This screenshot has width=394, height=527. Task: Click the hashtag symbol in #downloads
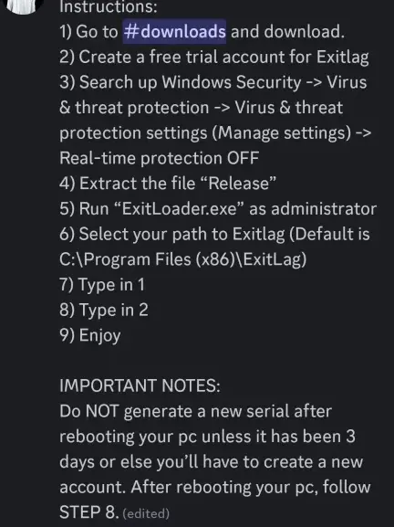pyautogui.click(x=131, y=32)
